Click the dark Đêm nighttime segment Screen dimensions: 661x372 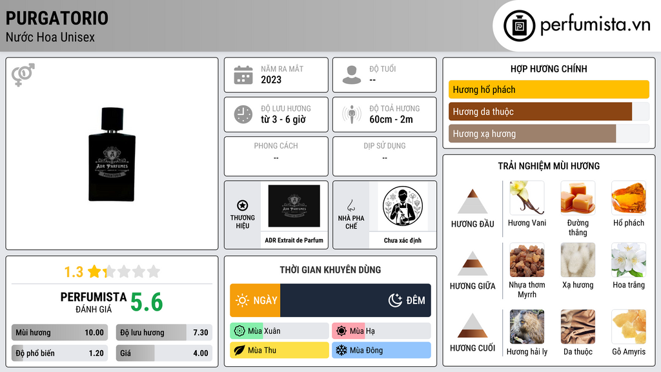[x=356, y=300]
